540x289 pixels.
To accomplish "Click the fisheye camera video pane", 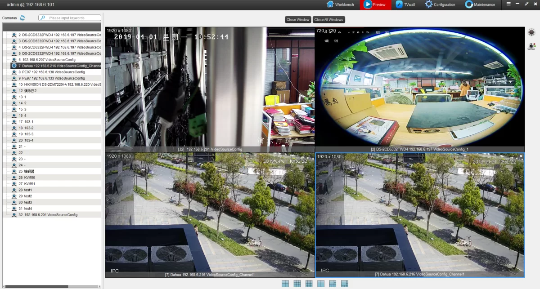I will pyautogui.click(x=419, y=86).
